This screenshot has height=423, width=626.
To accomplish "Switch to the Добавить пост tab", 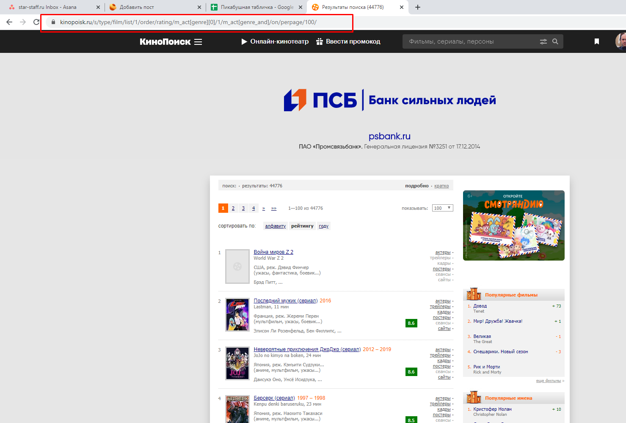I will [137, 7].
